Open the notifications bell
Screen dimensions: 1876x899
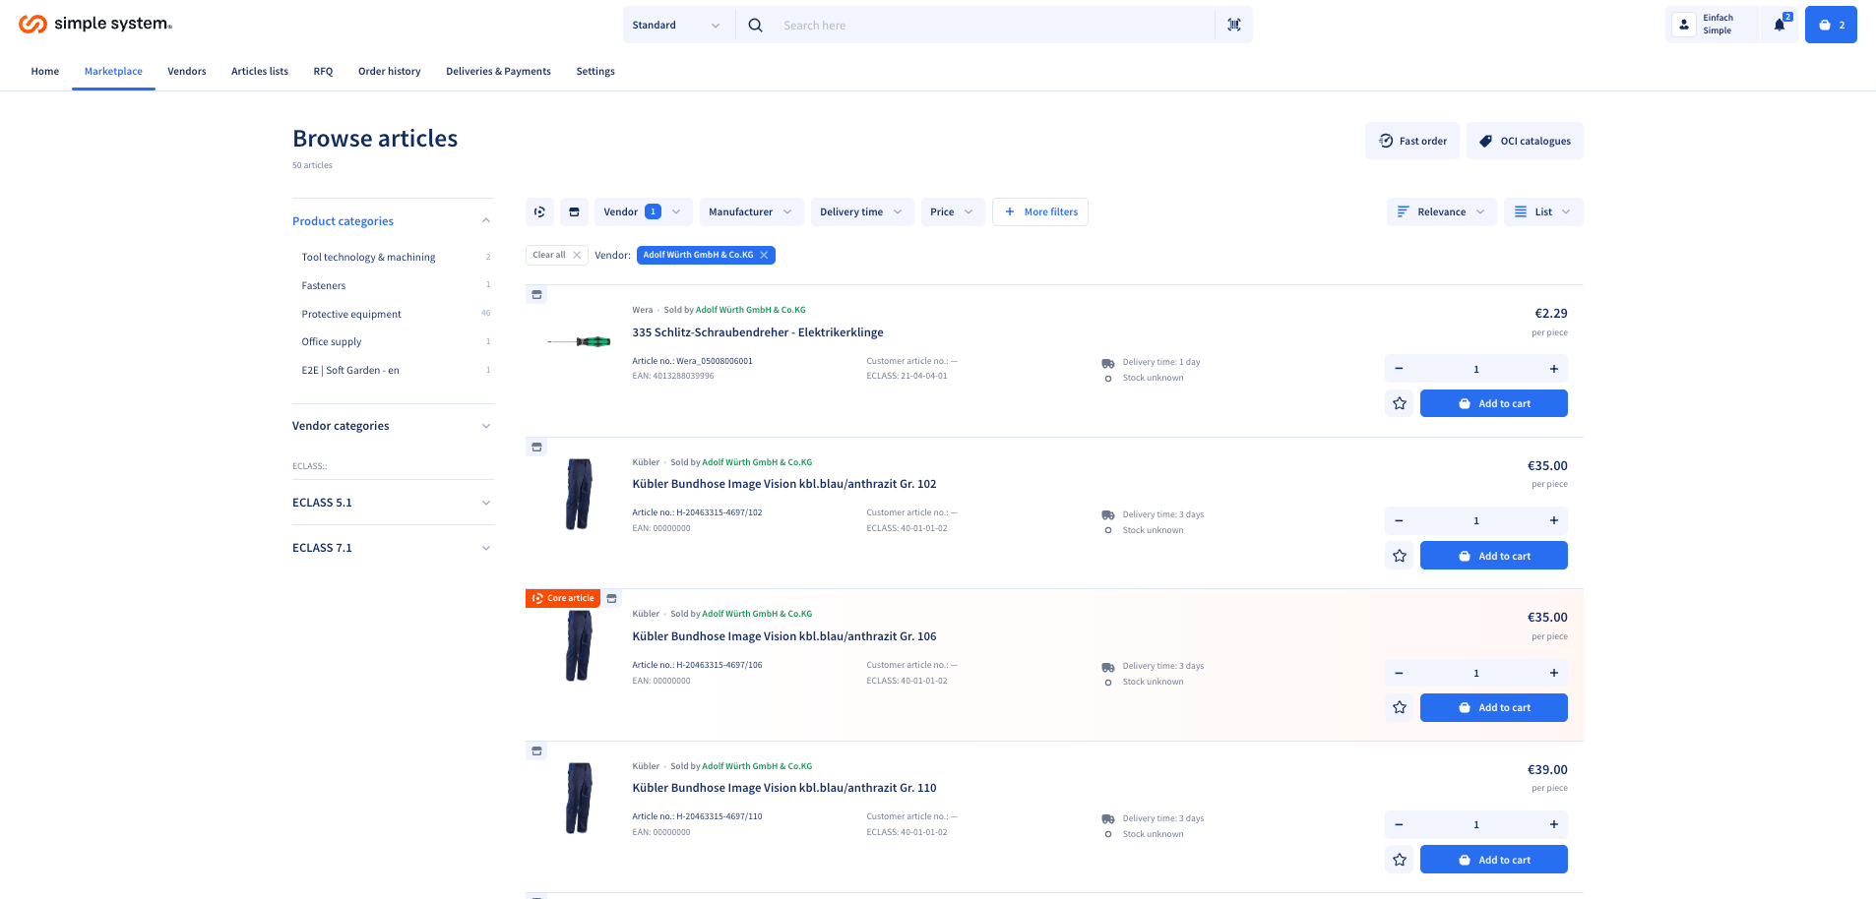[x=1780, y=25]
